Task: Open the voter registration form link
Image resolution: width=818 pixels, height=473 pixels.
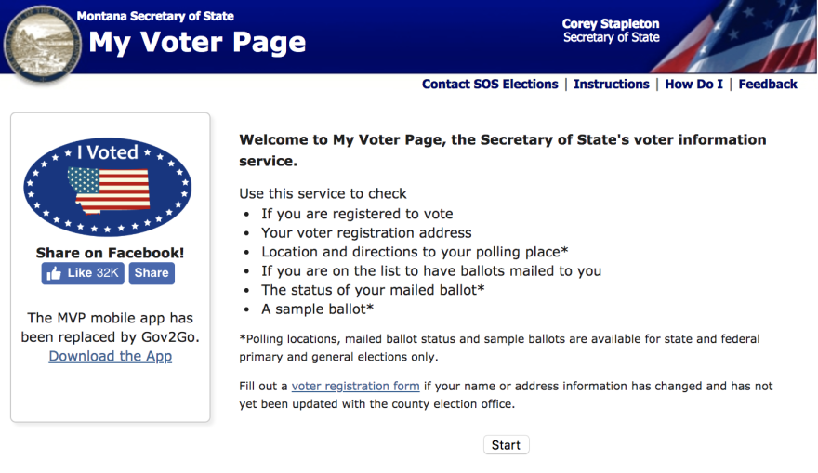Action: [355, 386]
